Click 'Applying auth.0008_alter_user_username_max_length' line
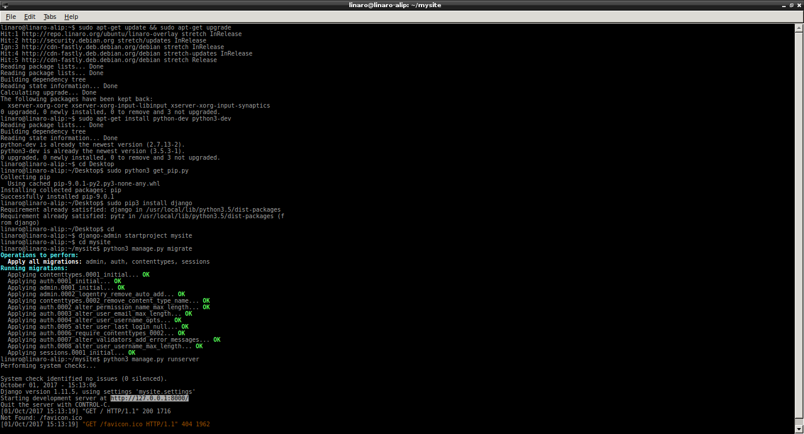 click(x=105, y=346)
